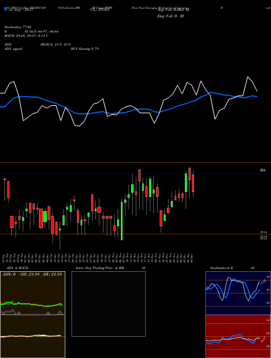Click the 77.03 value label on Stochastics chart
This screenshot has height=358, width=271.
click(263, 282)
